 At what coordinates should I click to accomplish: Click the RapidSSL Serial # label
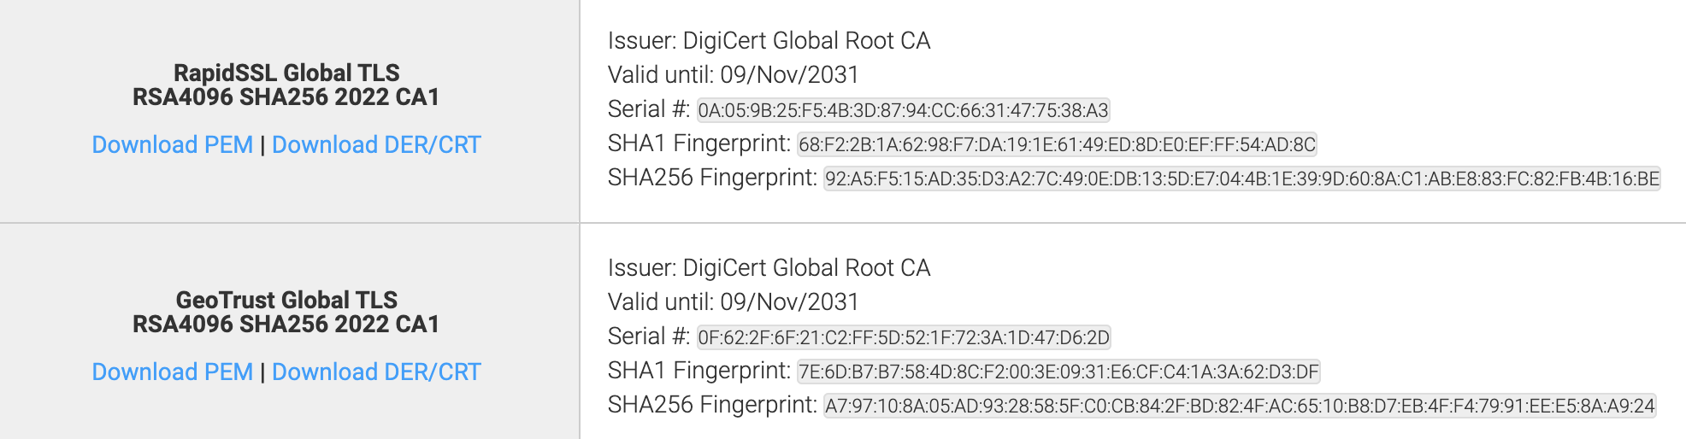649,109
